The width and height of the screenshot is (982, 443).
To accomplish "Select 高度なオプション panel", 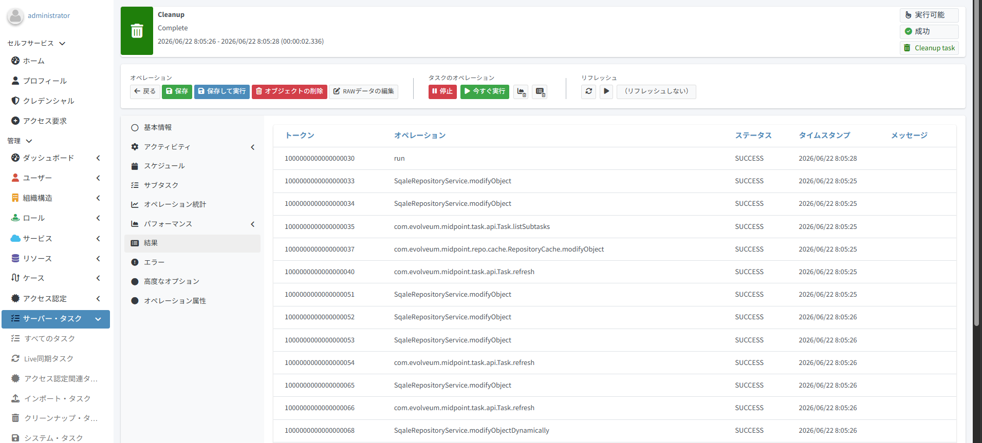I will pyautogui.click(x=192, y=281).
